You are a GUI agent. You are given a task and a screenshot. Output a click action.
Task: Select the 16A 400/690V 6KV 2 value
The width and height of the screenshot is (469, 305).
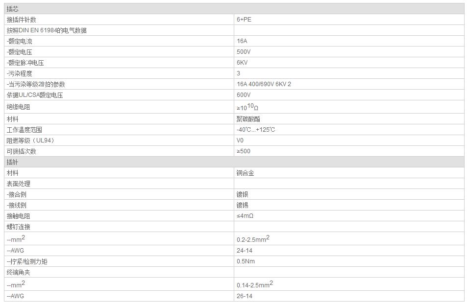[x=264, y=84]
